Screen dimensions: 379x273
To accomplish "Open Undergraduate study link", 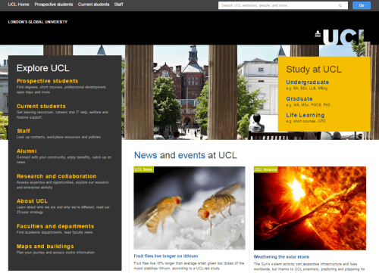I will 307,82.
